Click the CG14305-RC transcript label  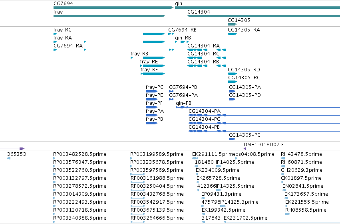click(244, 78)
